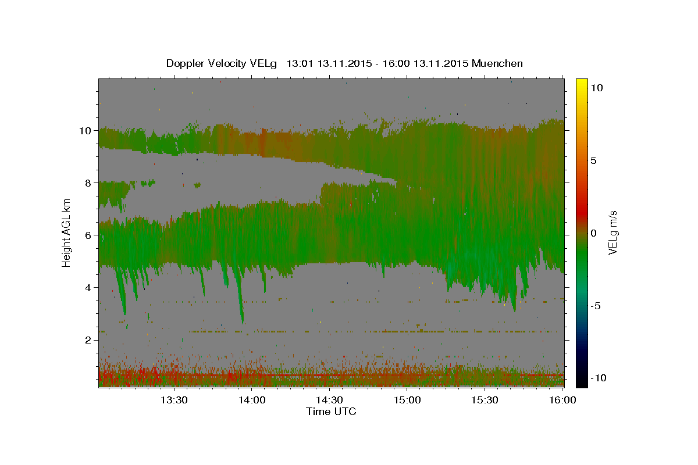
Task: Click the height tick label '4'
Action: [89, 288]
